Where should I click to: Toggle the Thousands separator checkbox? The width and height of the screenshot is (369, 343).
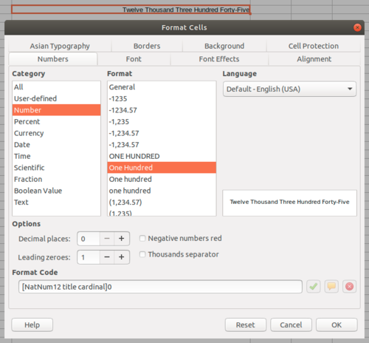pyautogui.click(x=142, y=254)
